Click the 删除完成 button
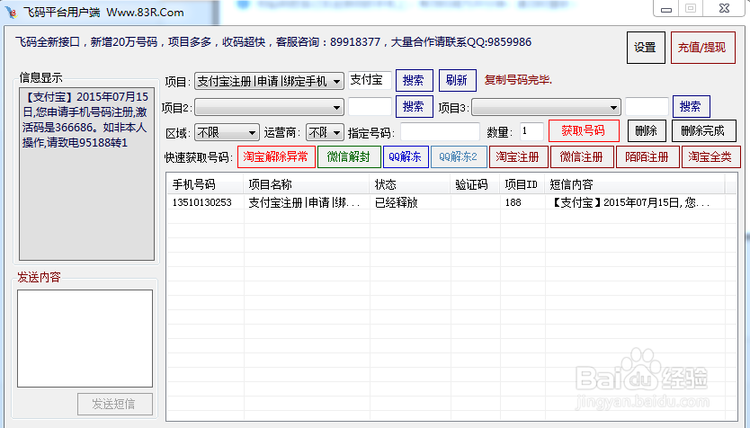Image resolution: width=750 pixels, height=428 pixels. click(x=703, y=130)
